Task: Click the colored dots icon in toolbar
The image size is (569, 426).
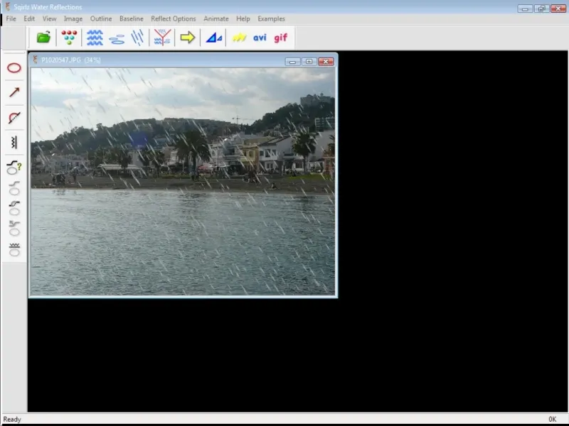Action: point(69,38)
